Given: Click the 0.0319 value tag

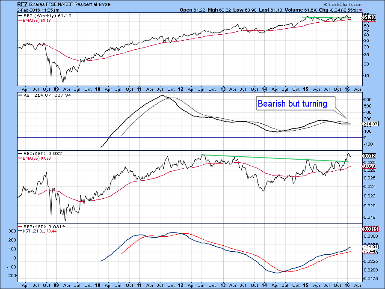Looking at the screenshot, I should click(370, 229).
